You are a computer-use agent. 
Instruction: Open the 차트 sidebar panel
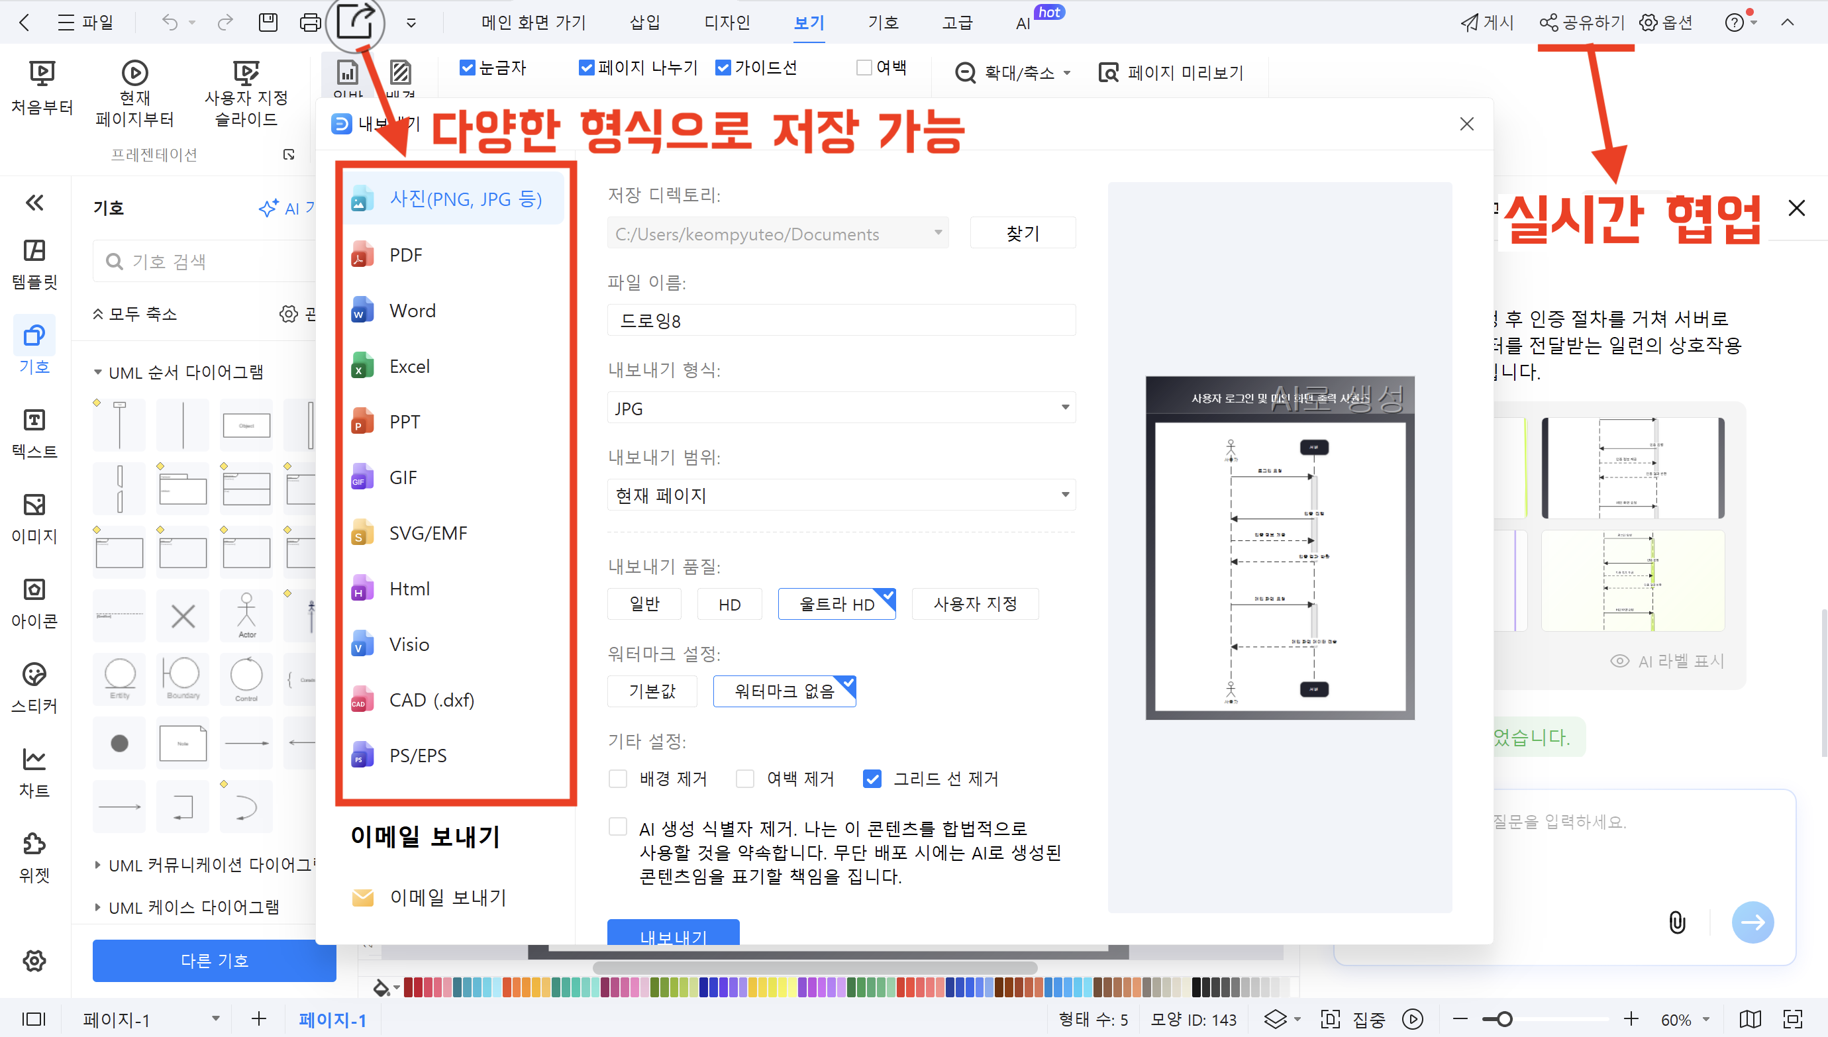click(x=34, y=772)
